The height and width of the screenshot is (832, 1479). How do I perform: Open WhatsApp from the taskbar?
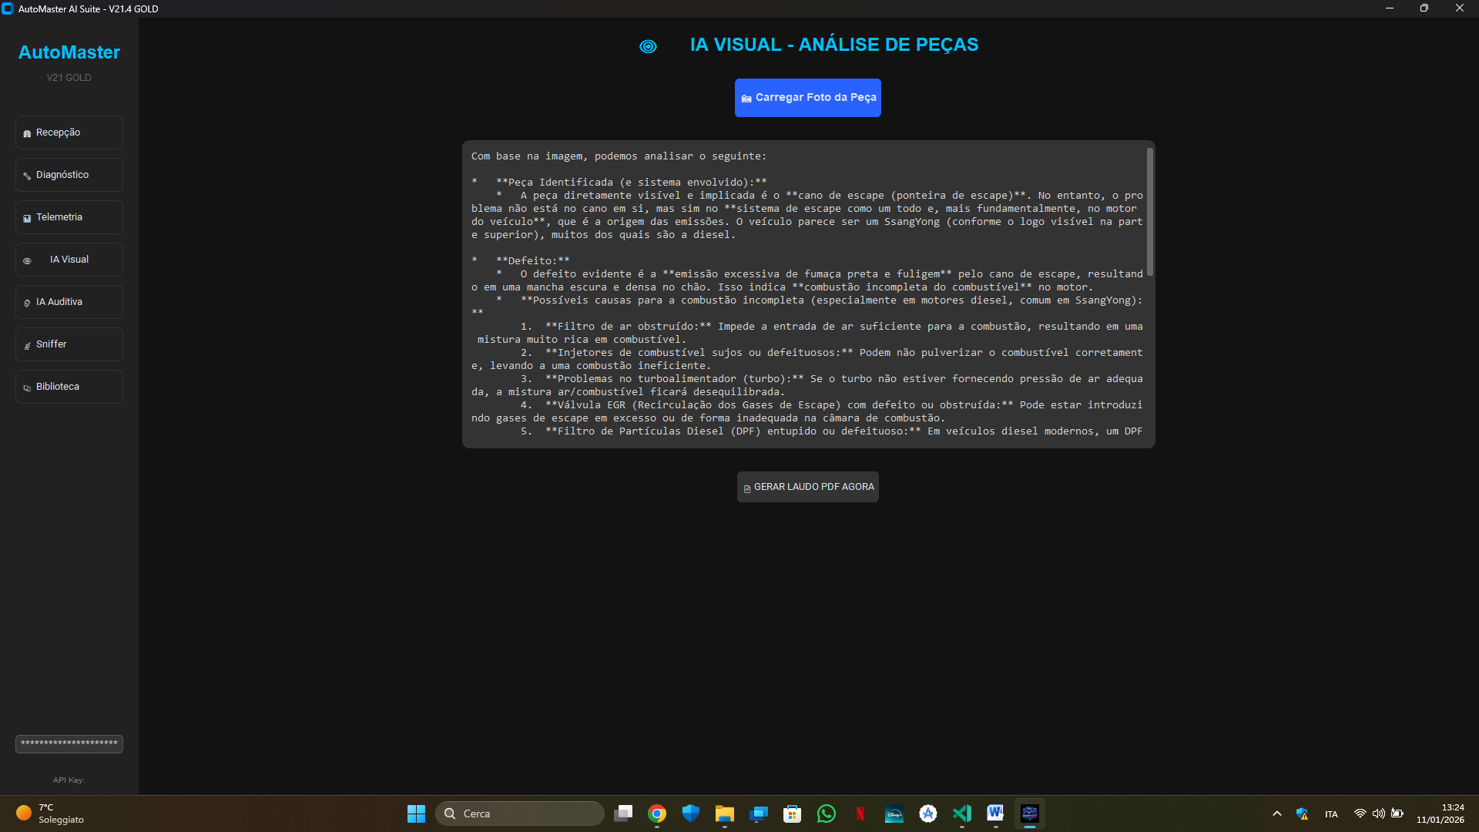827,814
